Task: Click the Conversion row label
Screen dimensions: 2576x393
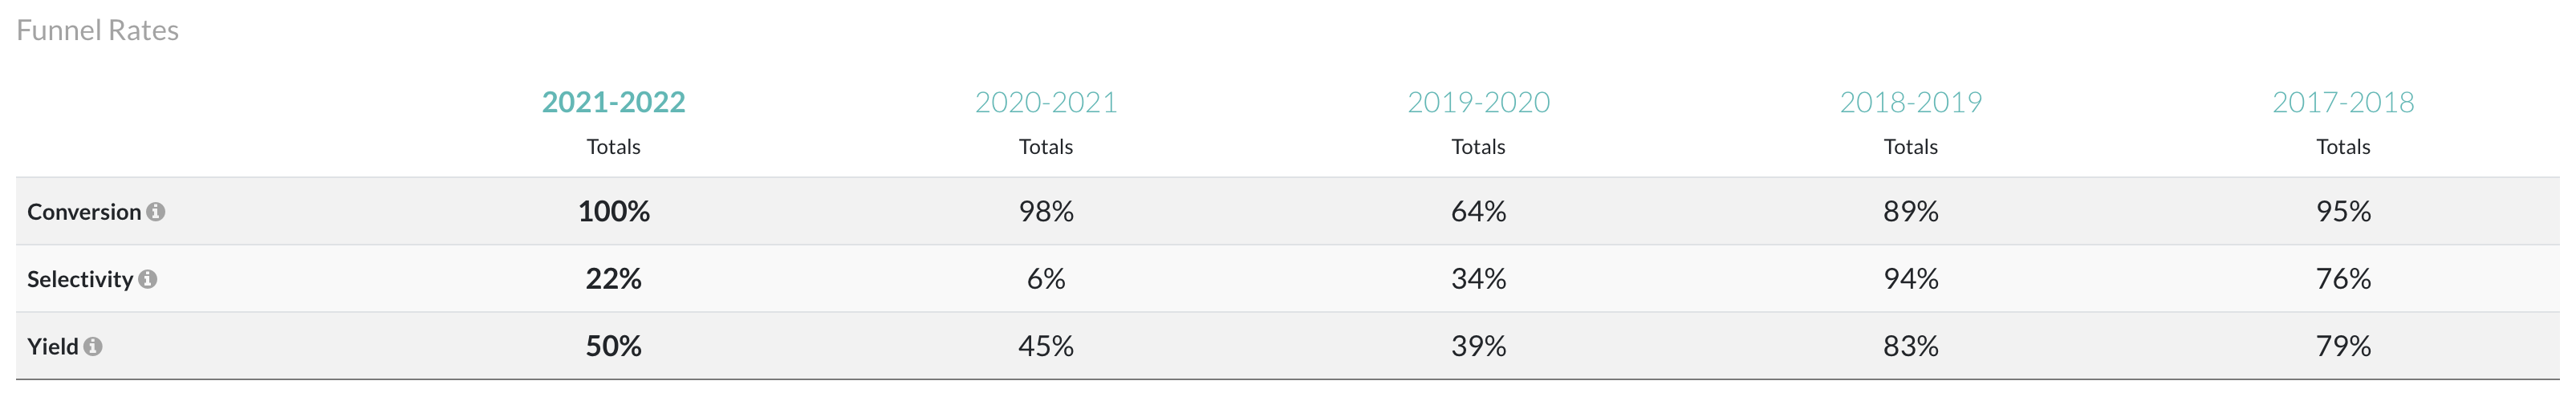Action: click(x=84, y=212)
